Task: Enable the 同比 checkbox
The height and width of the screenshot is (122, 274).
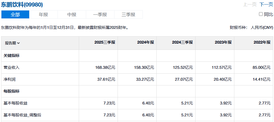Action: pyautogui.click(x=261, y=14)
